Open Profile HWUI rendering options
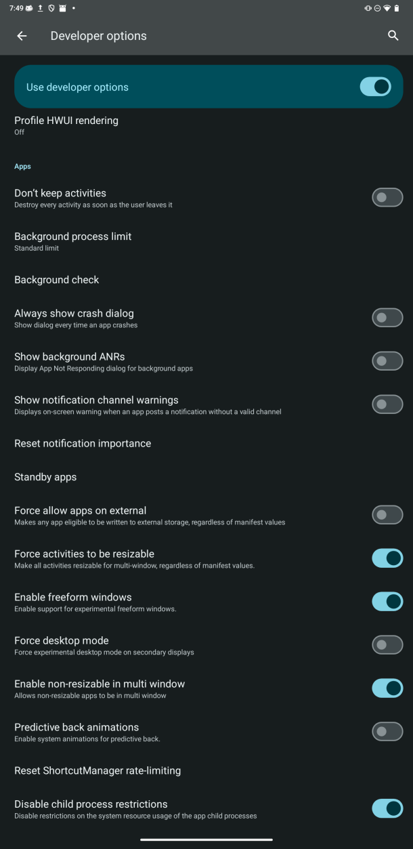This screenshot has height=849, width=413. click(66, 125)
